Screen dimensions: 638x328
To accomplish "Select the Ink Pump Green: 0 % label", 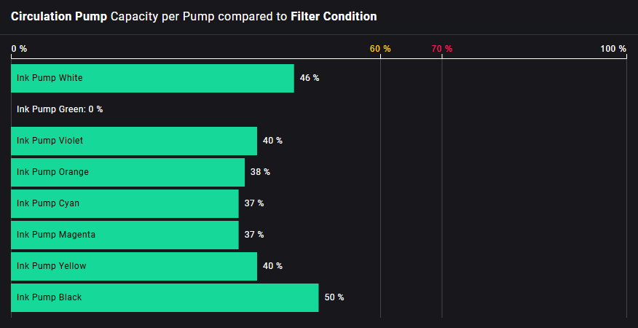I will click(60, 109).
